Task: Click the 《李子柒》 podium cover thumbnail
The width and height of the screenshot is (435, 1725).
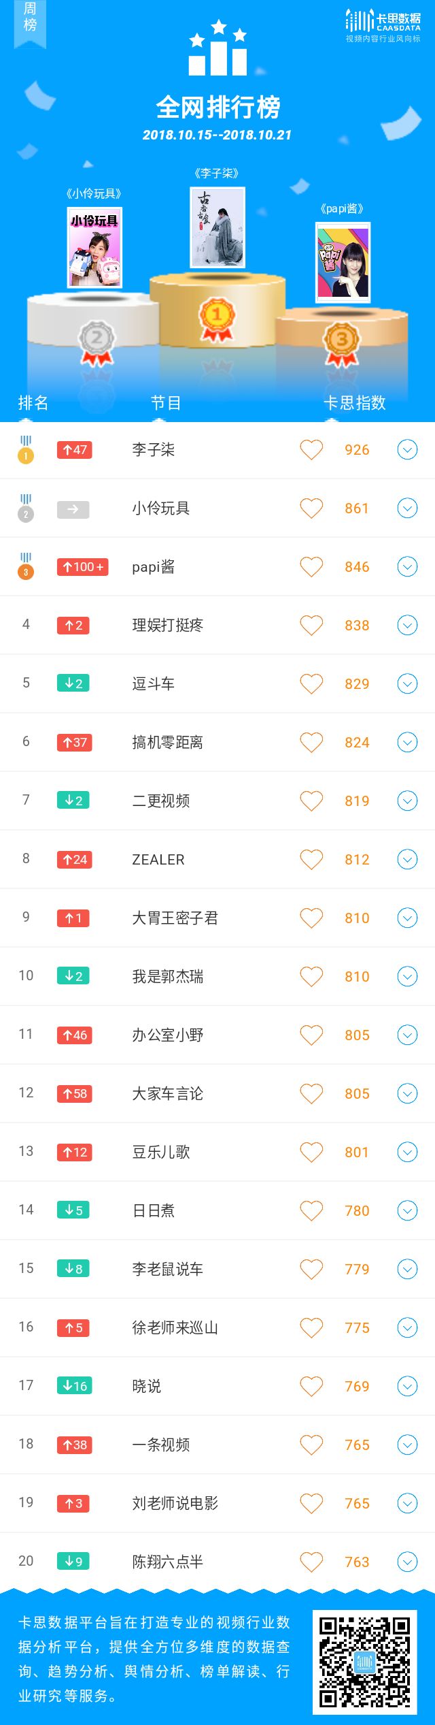Action: point(217,227)
